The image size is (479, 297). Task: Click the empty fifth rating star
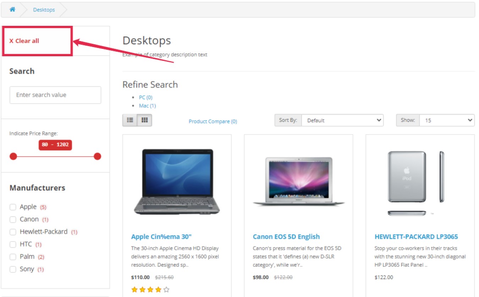point(166,290)
